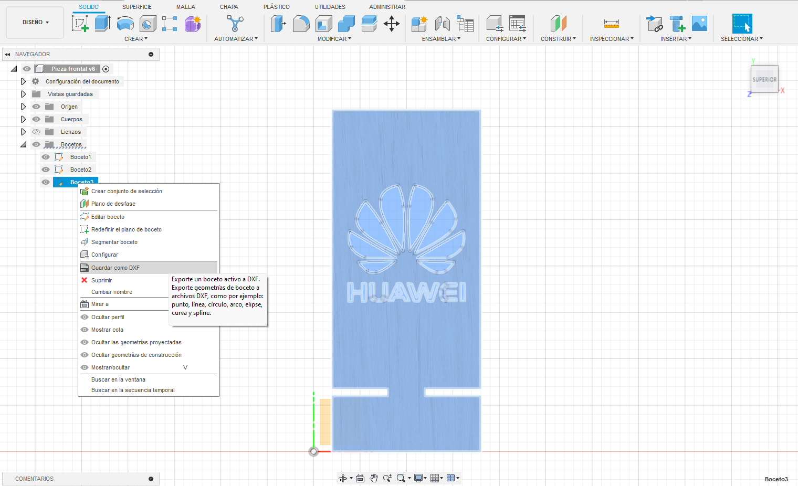
Task: Open the Automate tool icon
Action: pos(235,23)
